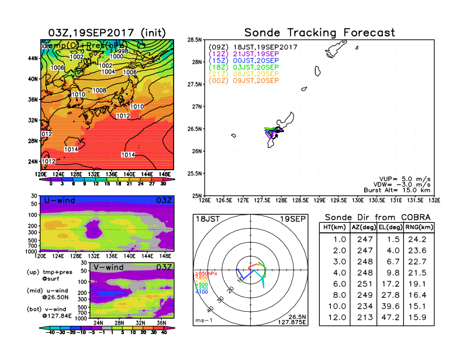The image size is (463, 358).
Task: Select the 'Sonde Dir from COBRA' table title
Action: point(378,217)
